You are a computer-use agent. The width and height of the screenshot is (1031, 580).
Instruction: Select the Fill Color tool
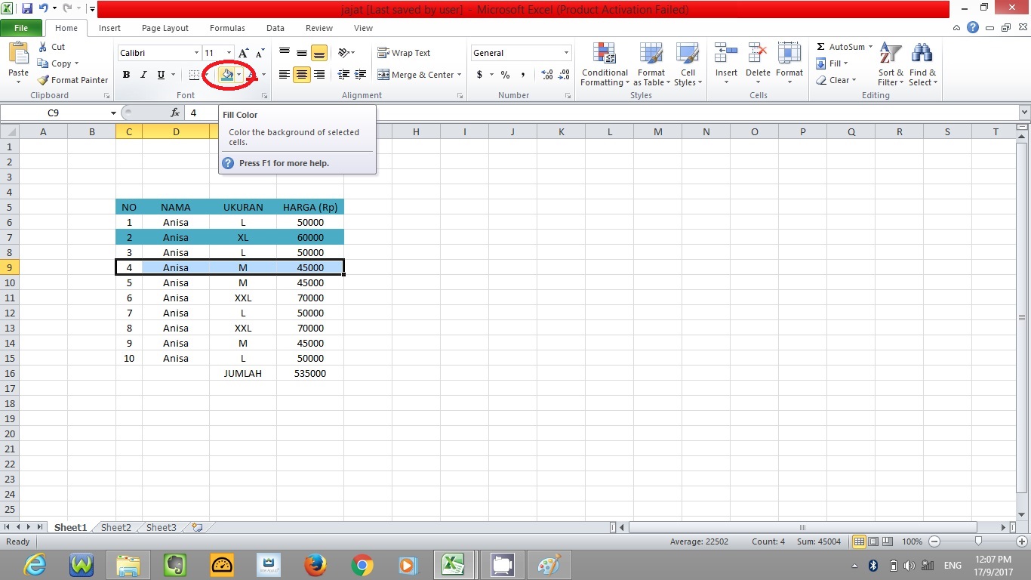tap(226, 75)
